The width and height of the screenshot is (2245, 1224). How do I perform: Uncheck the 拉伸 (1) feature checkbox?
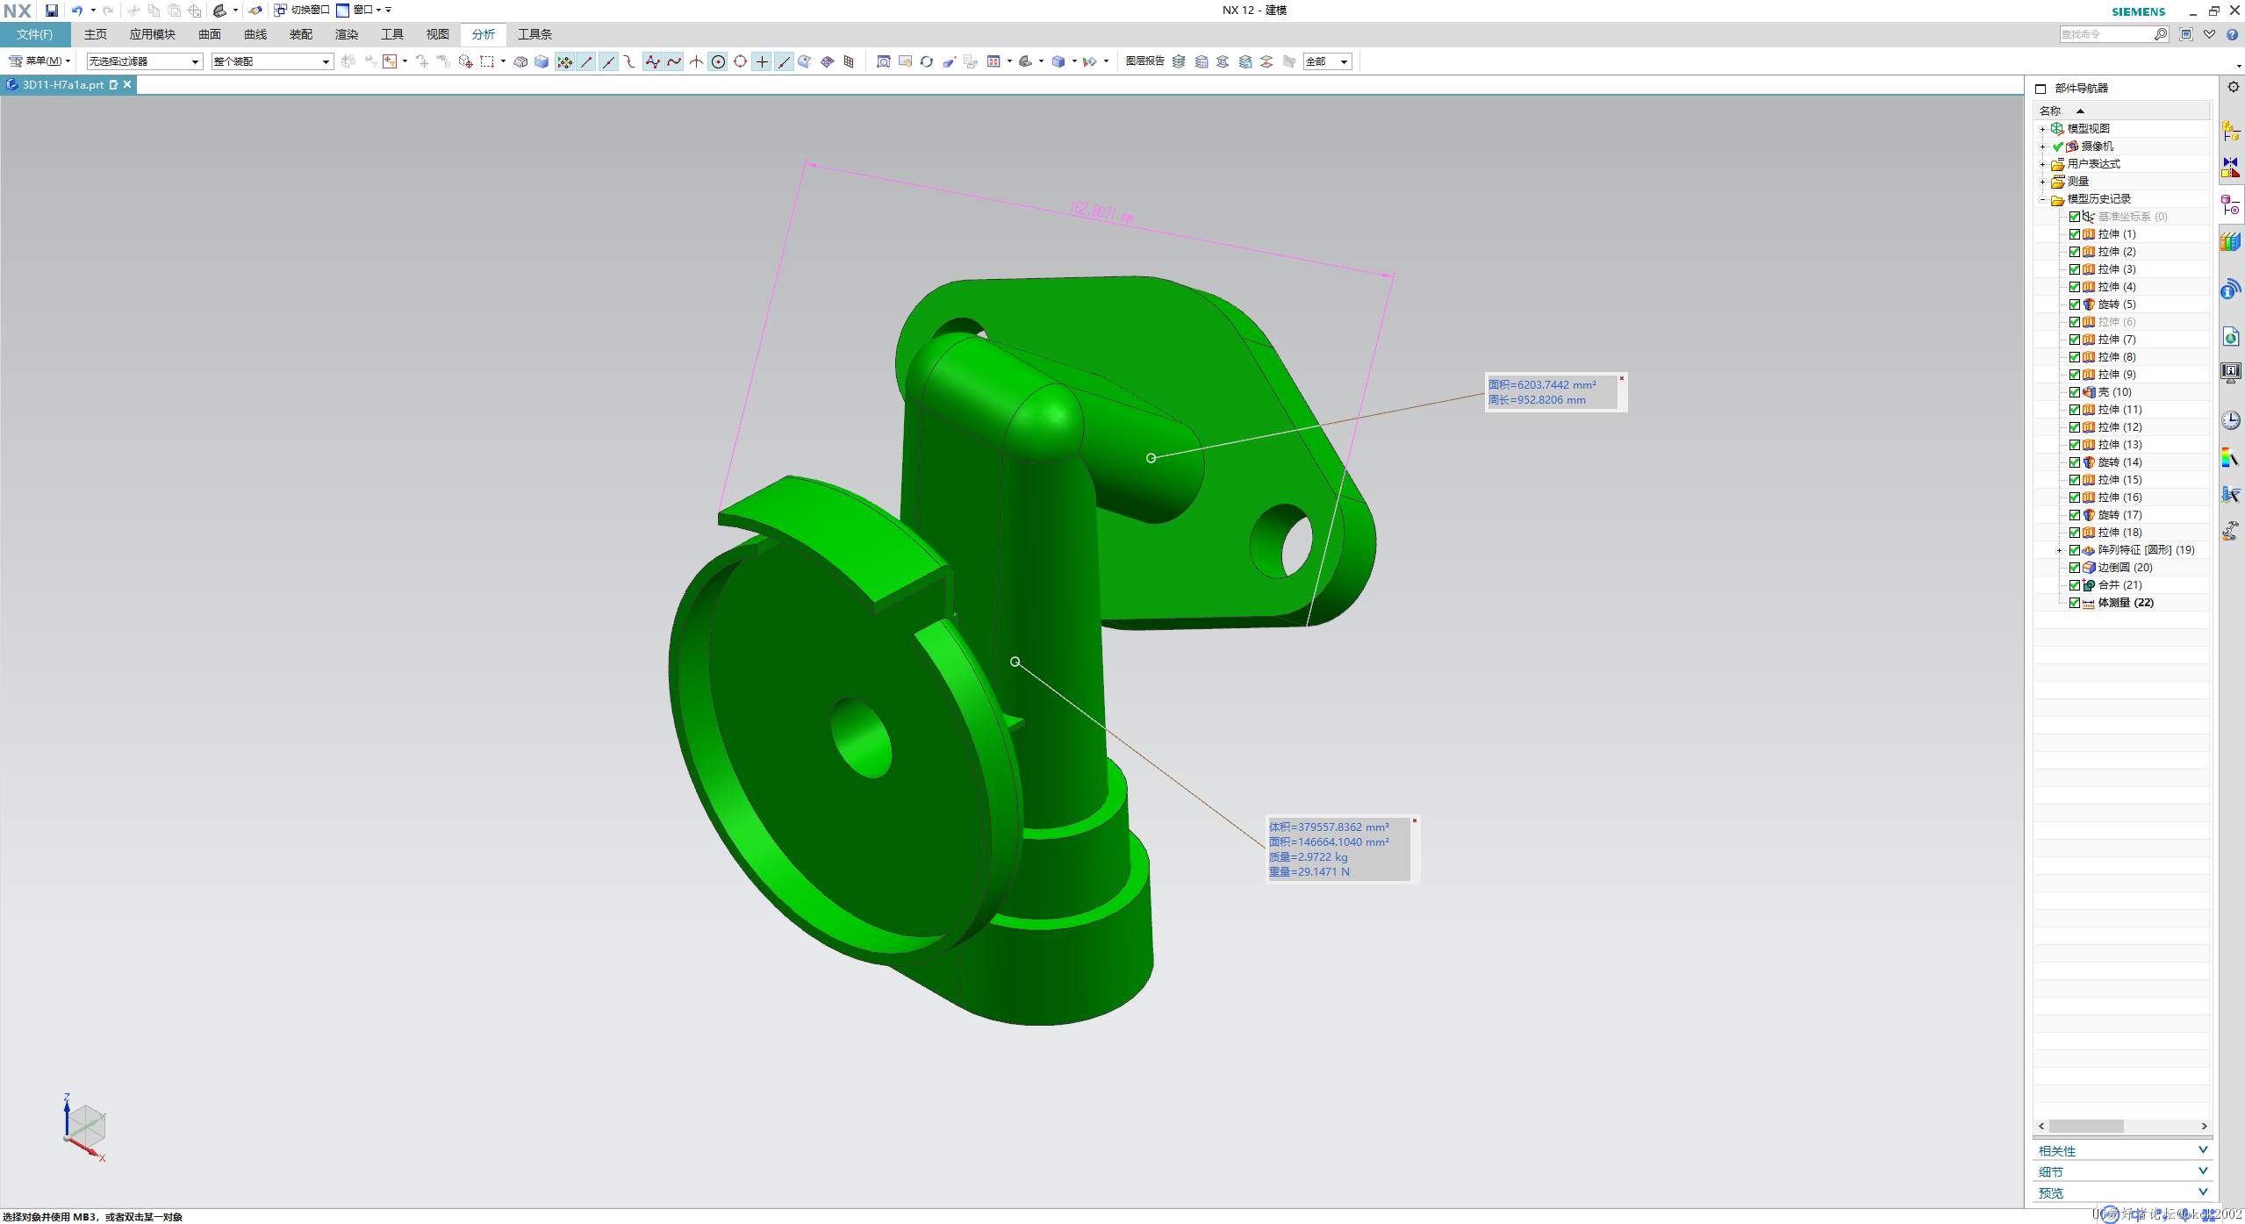[2074, 234]
